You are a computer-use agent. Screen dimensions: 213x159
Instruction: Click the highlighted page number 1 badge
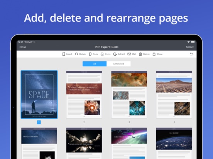tap(39, 122)
